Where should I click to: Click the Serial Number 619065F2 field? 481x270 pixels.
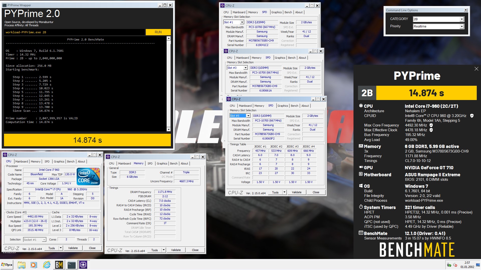(x=268, y=138)
